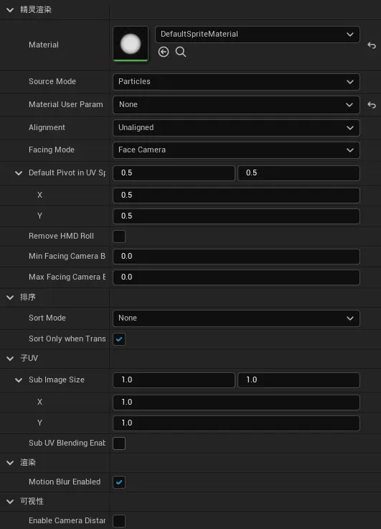The height and width of the screenshot is (529, 381).
Task: Collapse the 可视性 section
Action: tap(10, 502)
